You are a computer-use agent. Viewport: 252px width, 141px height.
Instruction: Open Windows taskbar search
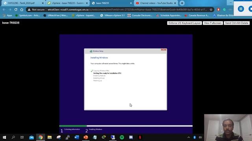(x=13, y=137)
